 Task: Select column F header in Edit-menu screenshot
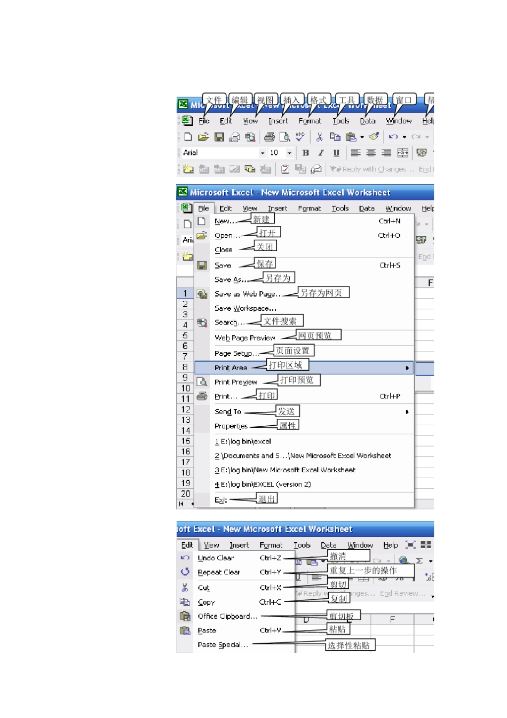(392, 620)
